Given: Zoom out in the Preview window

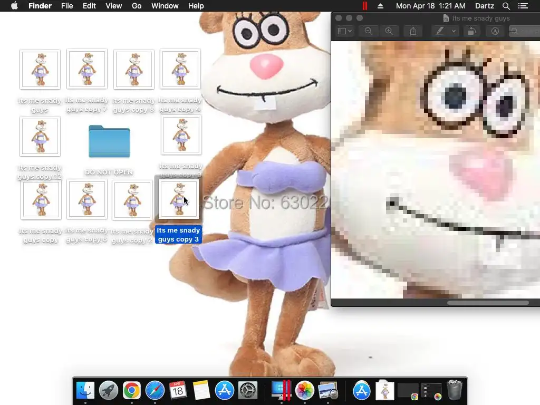Looking at the screenshot, I should click(x=368, y=31).
